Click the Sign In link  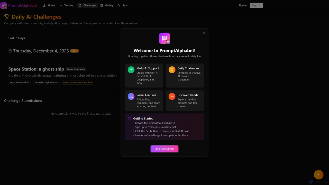click(x=242, y=5)
